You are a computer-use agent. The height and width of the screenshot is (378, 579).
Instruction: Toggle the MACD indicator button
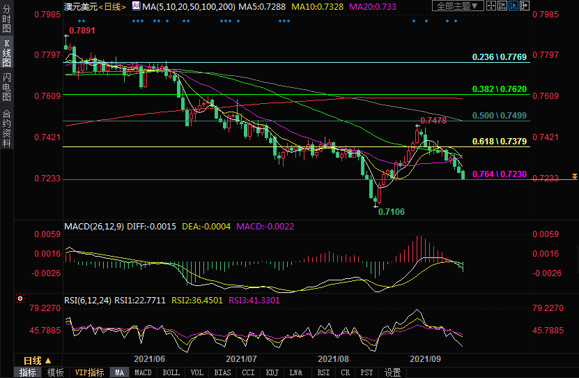143,372
